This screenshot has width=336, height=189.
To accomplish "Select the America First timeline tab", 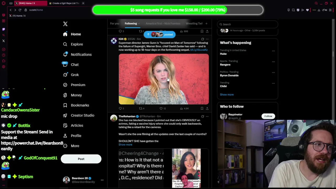I will click(x=163, y=23).
